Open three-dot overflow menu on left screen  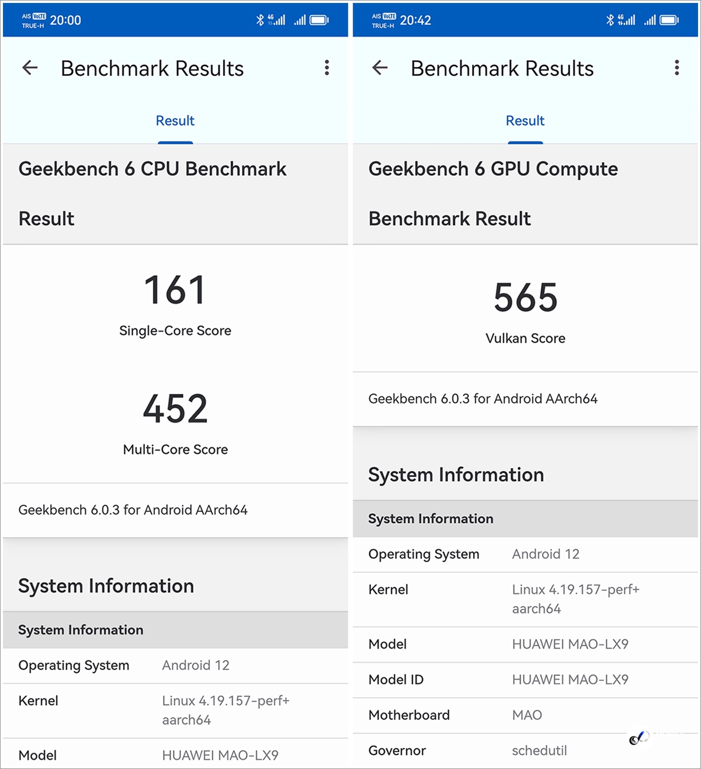click(x=327, y=68)
